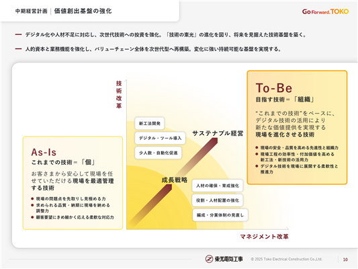The image size is (358, 269).
Task: Click the As-Is heading
Action: click(44, 152)
